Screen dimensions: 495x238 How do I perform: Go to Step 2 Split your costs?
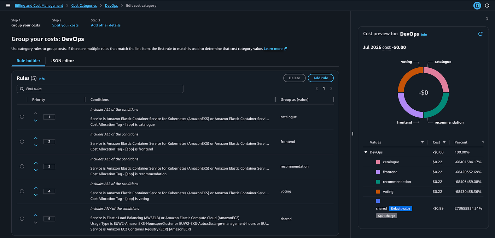(x=65, y=25)
